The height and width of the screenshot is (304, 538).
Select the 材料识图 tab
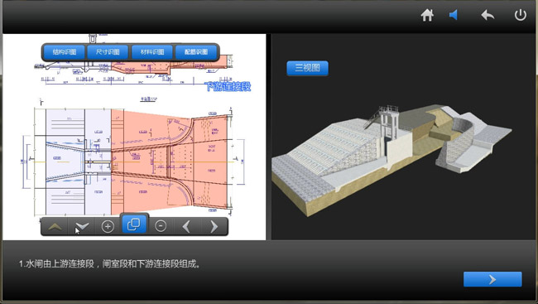152,52
